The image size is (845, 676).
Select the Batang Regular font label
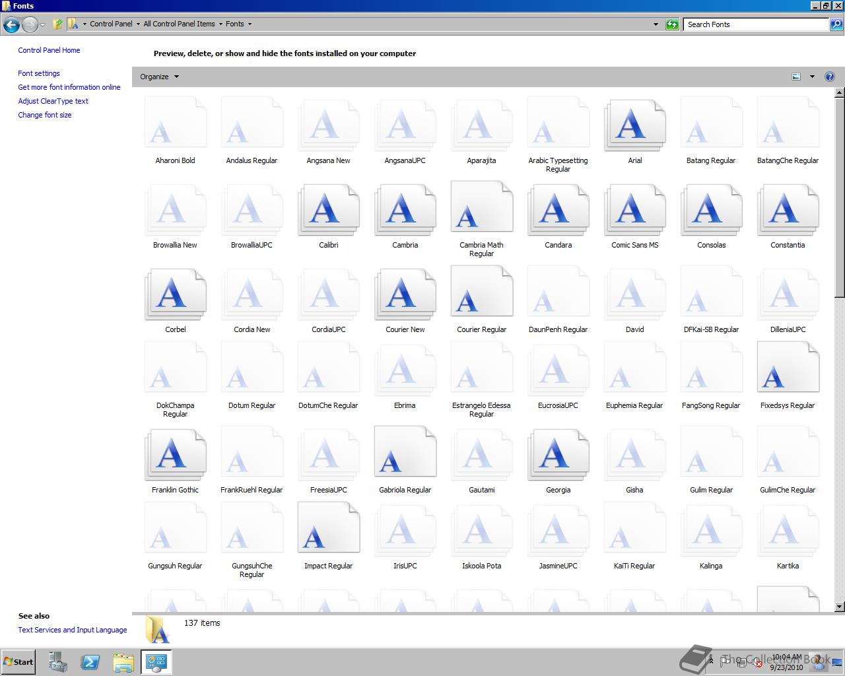pos(711,160)
